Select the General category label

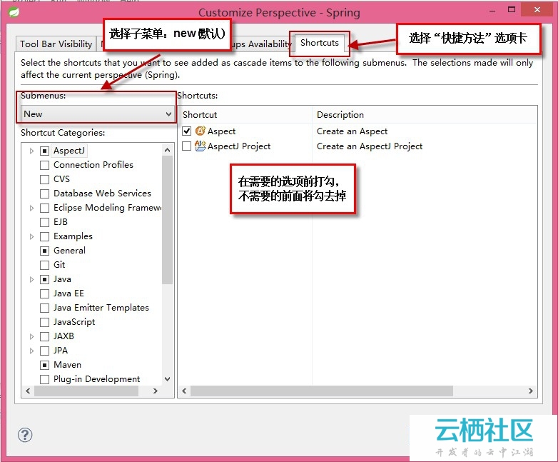pyautogui.click(x=69, y=251)
